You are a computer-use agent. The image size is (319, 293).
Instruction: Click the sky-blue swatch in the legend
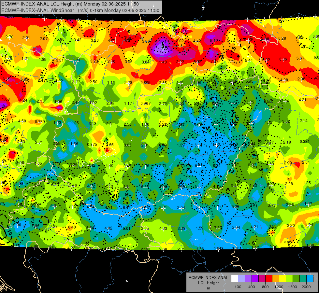point(310,279)
